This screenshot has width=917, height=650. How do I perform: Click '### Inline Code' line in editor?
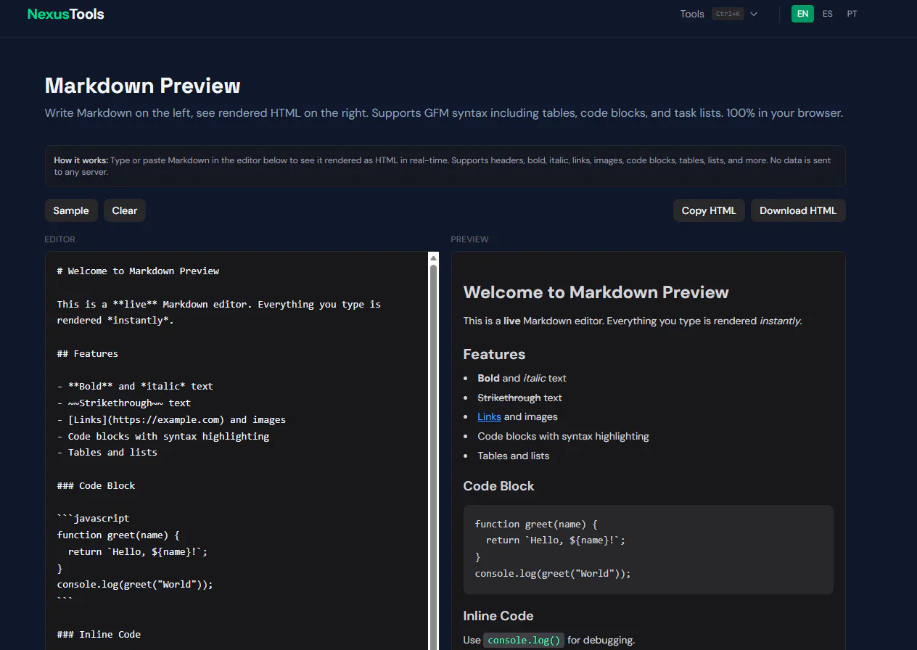click(x=99, y=634)
